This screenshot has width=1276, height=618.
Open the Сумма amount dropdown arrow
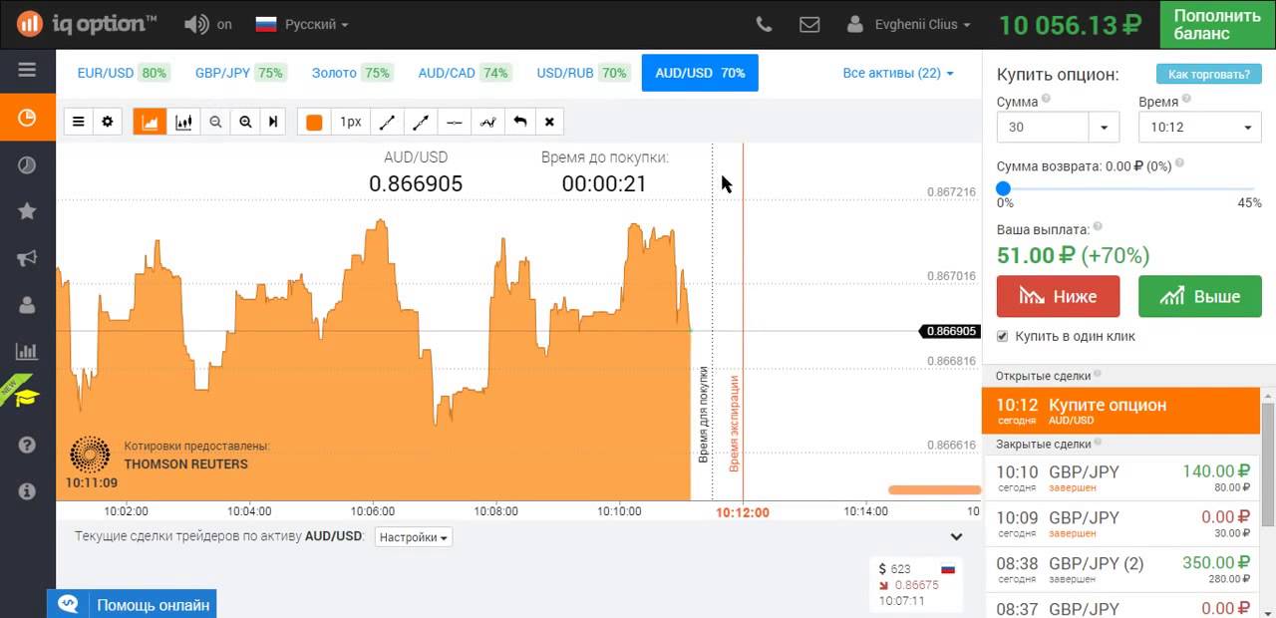click(x=1104, y=128)
